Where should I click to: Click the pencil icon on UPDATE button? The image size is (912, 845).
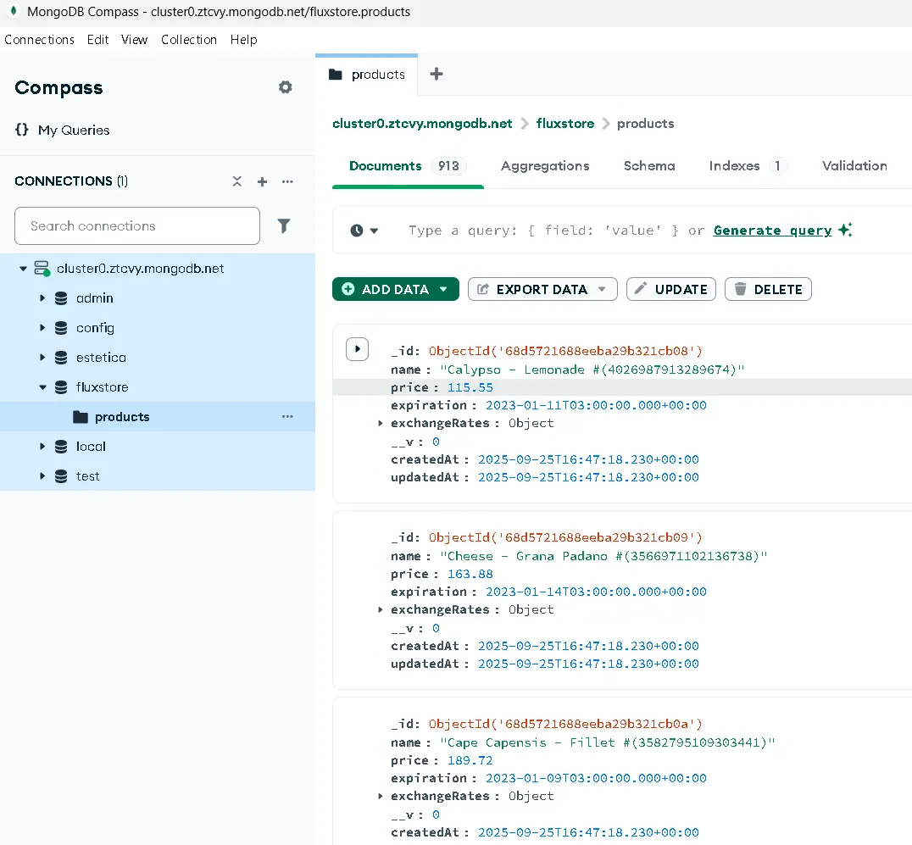pos(641,289)
